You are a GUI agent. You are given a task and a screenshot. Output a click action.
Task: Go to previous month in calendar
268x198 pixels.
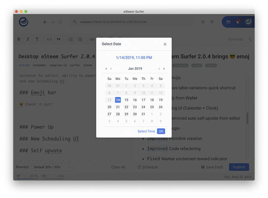(111, 69)
